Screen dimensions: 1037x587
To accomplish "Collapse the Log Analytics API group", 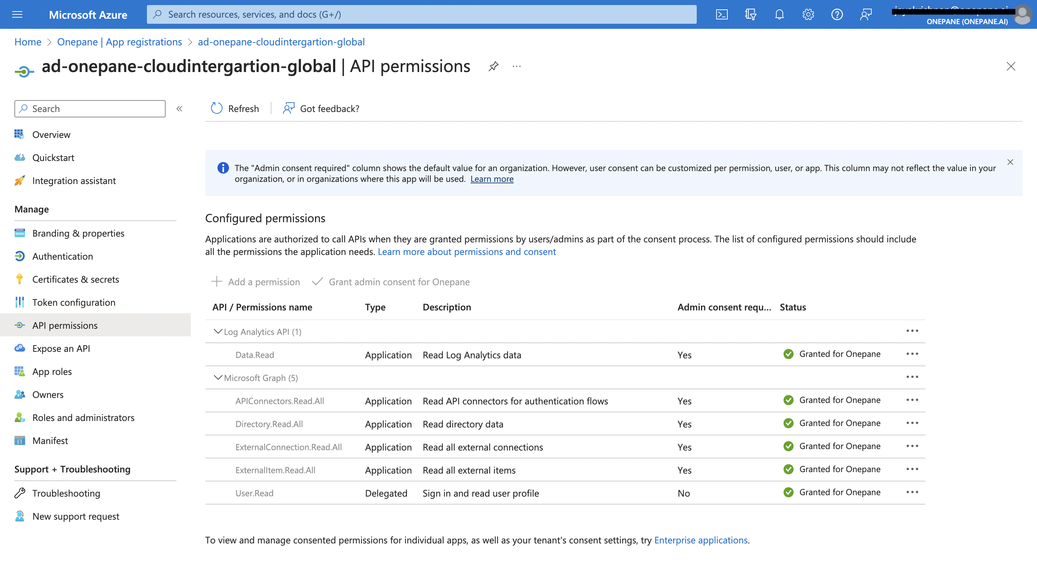I will point(217,331).
